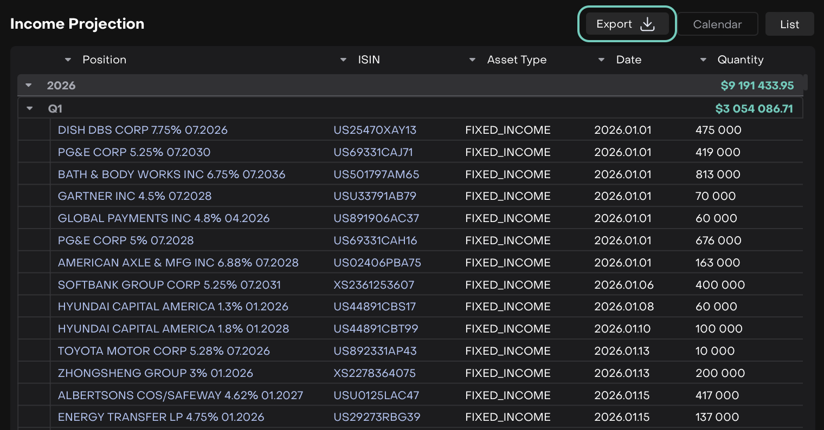Switch to Calendar view
This screenshot has height=430, width=824.
(717, 24)
